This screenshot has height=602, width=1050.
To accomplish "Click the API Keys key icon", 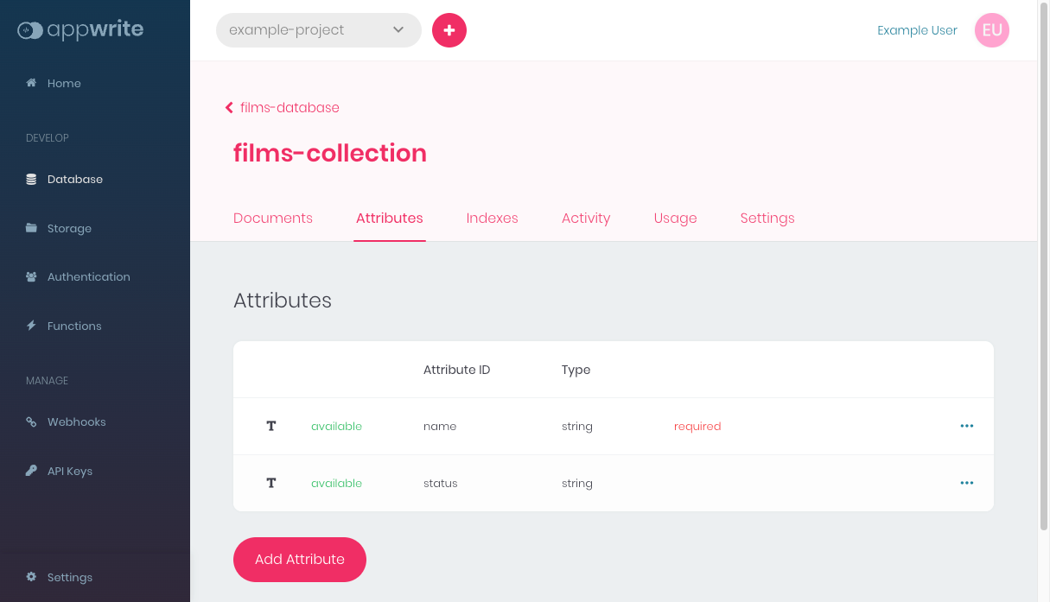I will click(x=31, y=471).
